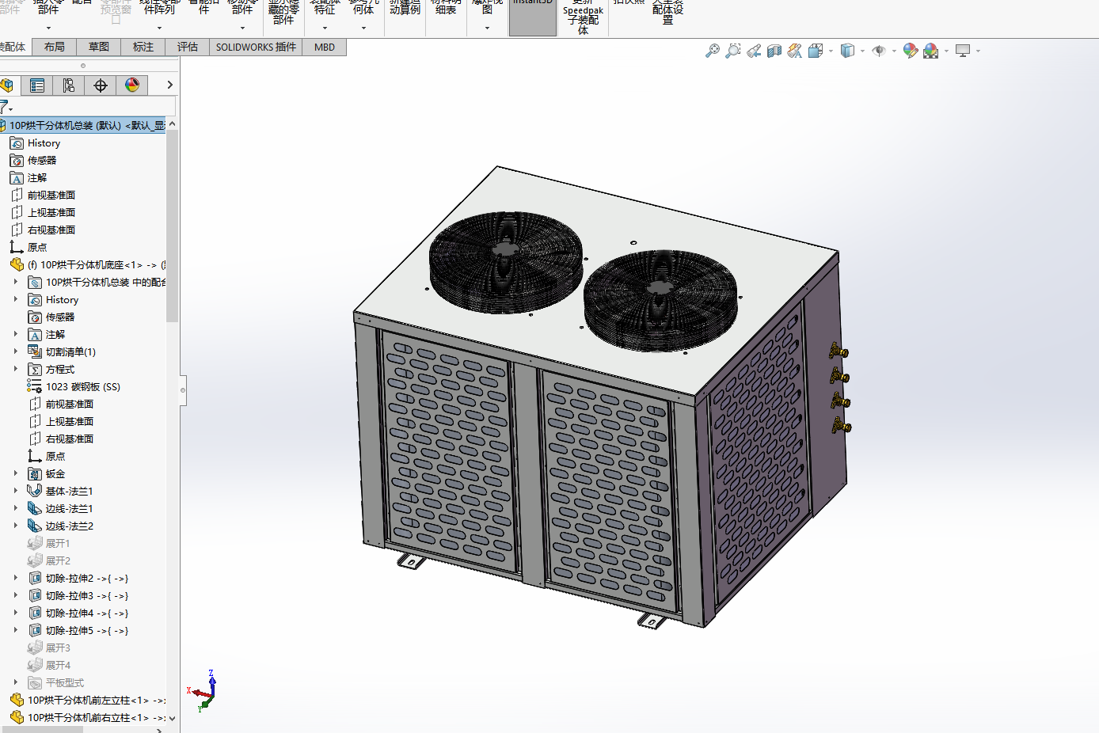Image resolution: width=1099 pixels, height=733 pixels.
Task: Select the 10P烘干分体机前右立柱<1> component
Action: tap(88, 718)
